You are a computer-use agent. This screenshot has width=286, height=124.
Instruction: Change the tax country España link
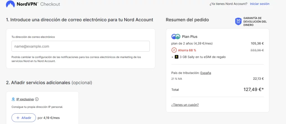[x=206, y=73]
